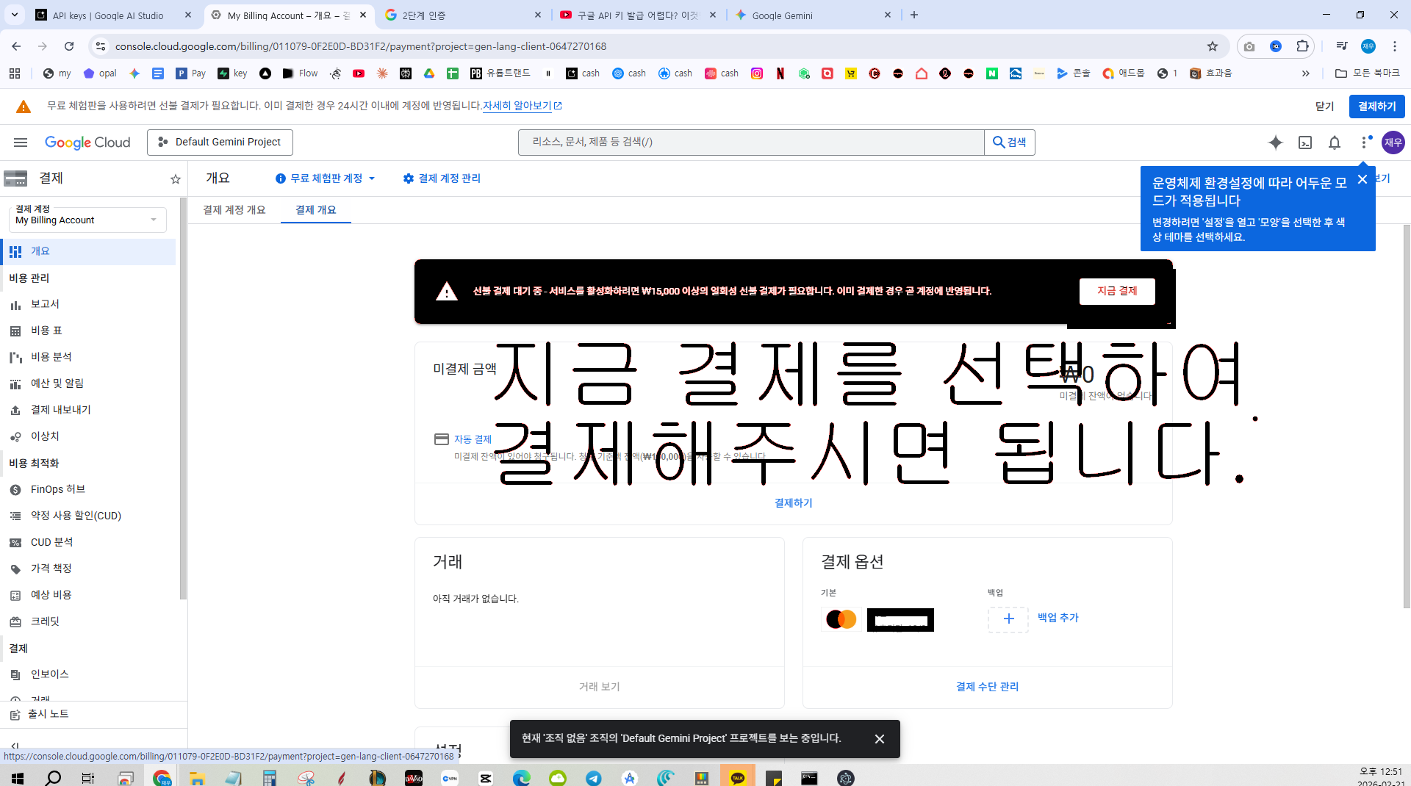Star the 결제 billing page

click(x=175, y=179)
